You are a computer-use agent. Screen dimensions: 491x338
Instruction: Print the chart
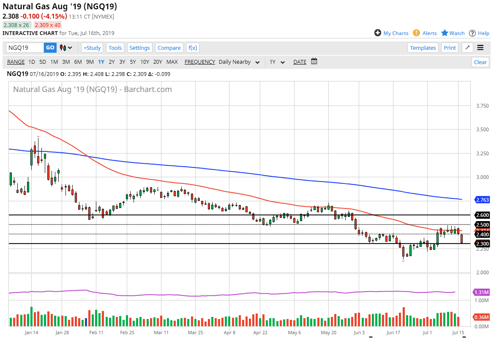click(450, 48)
